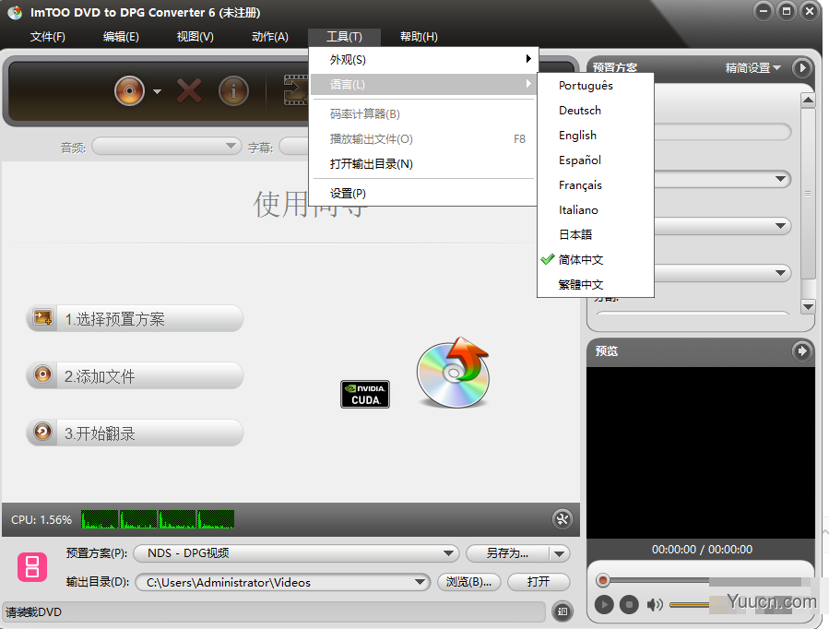This screenshot has width=829, height=629.
Task: Open the 精简设置 dropdown
Action: point(752,67)
